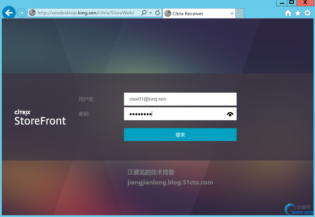Image resolution: width=315 pixels, height=217 pixels.
Task: Minimize the browser window
Action: (x=282, y=3)
